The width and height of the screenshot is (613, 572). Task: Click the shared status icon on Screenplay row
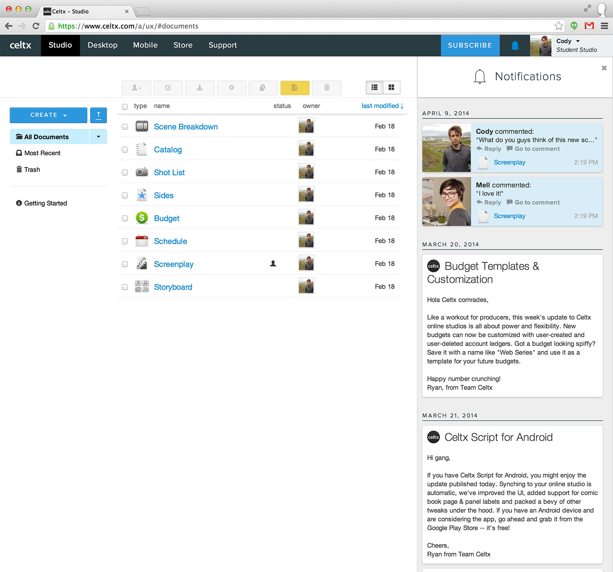(x=273, y=264)
